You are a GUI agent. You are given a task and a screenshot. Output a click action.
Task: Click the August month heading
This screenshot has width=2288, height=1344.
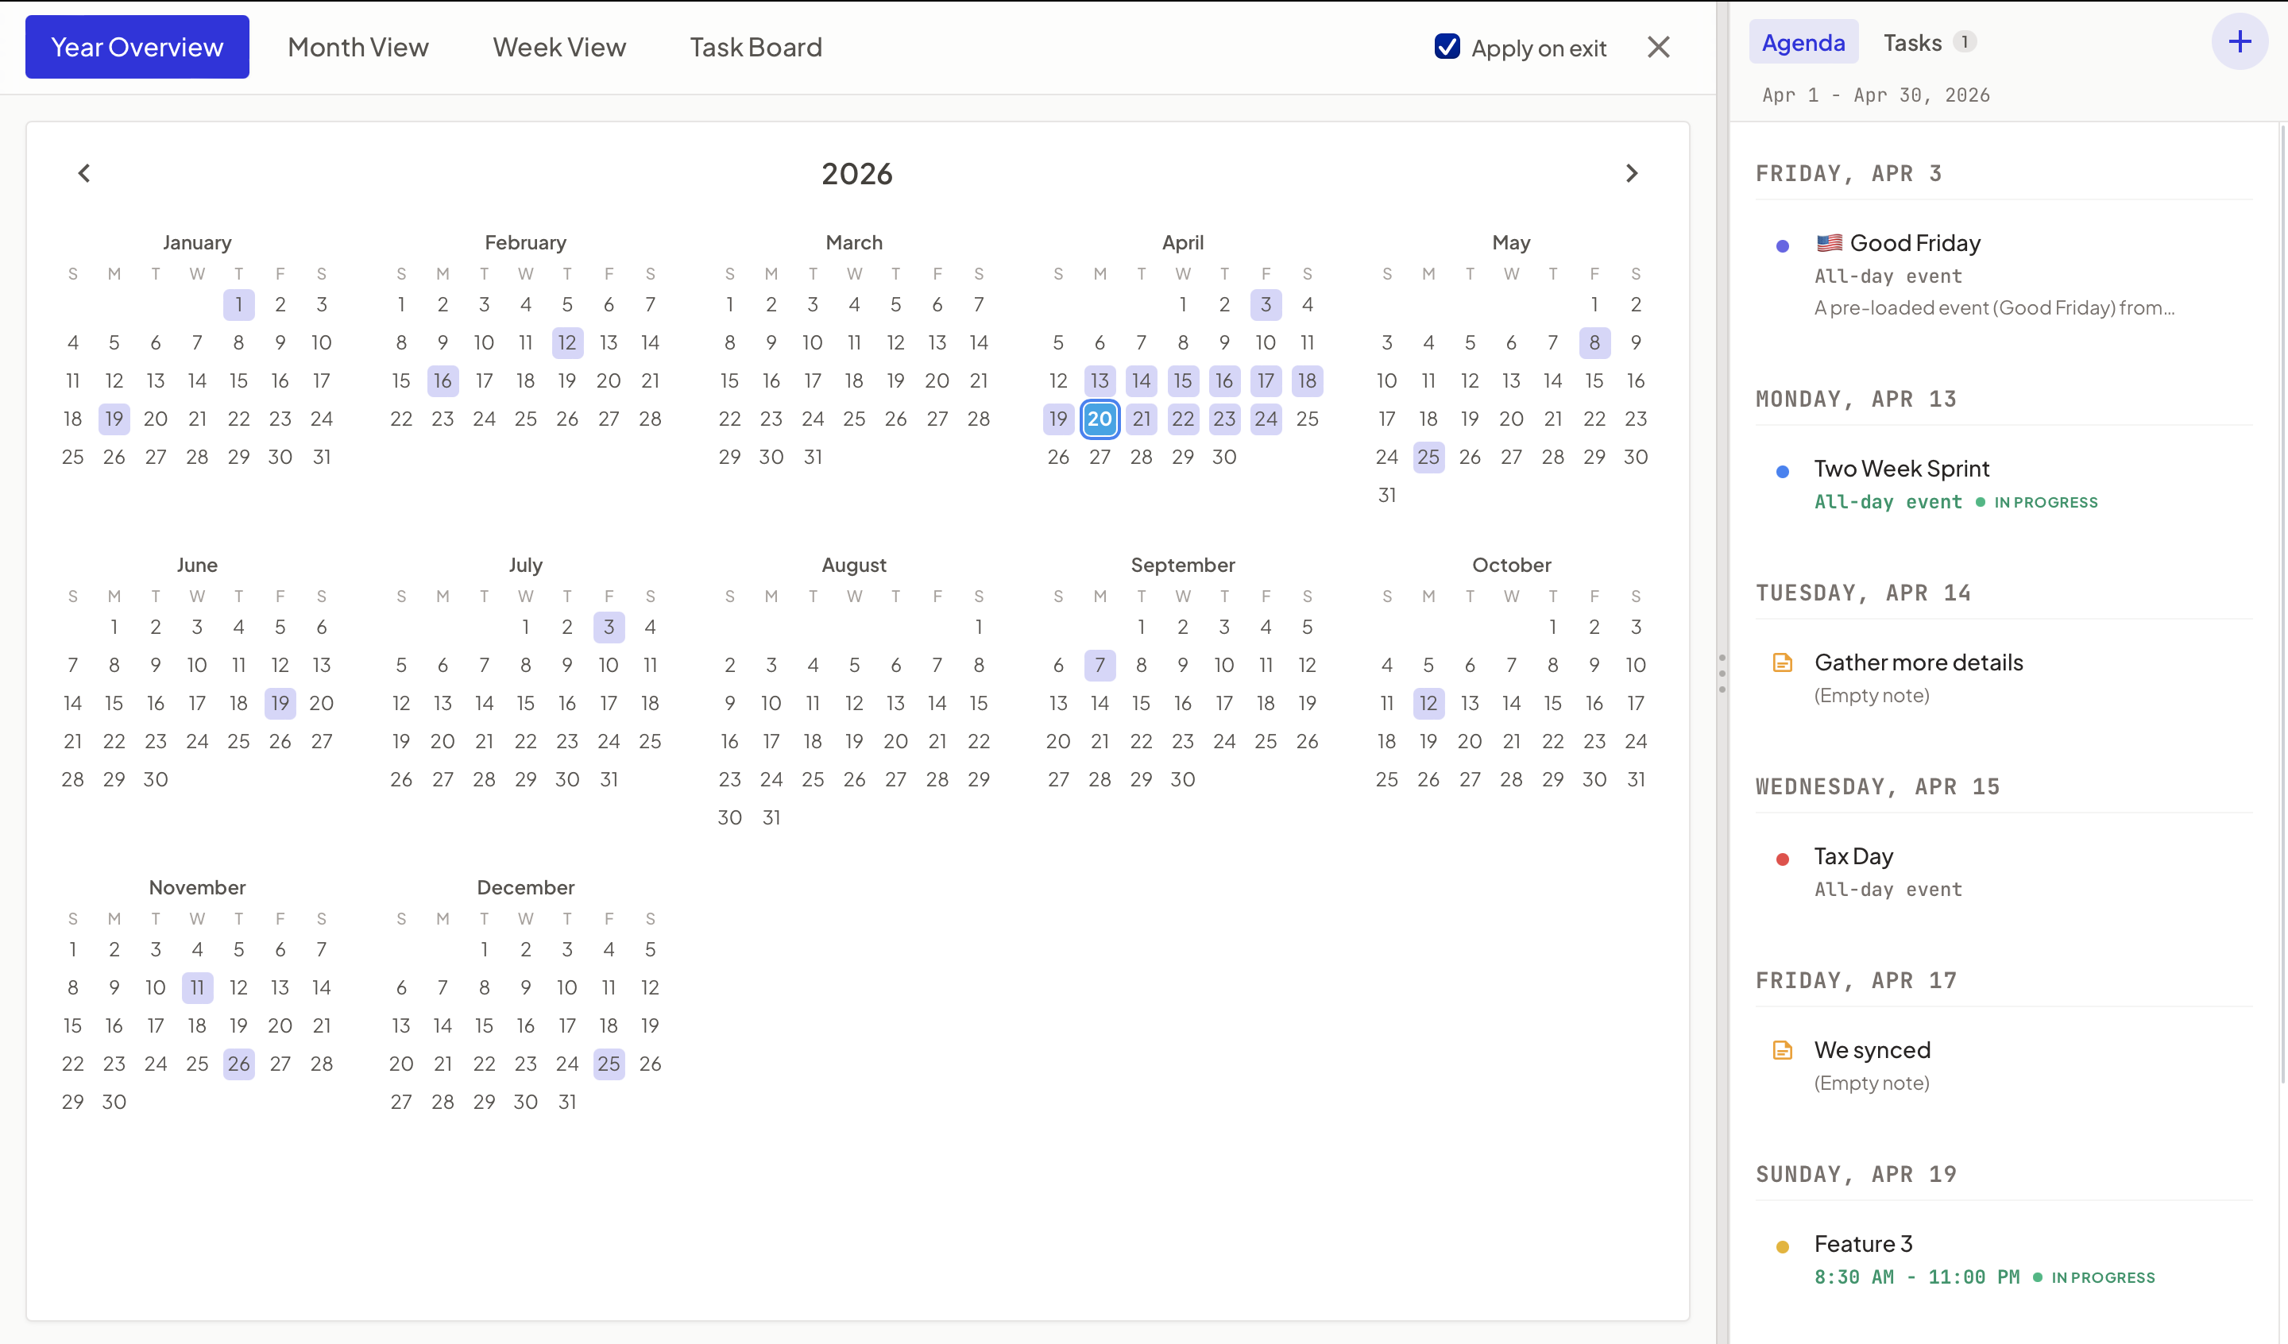click(x=854, y=565)
